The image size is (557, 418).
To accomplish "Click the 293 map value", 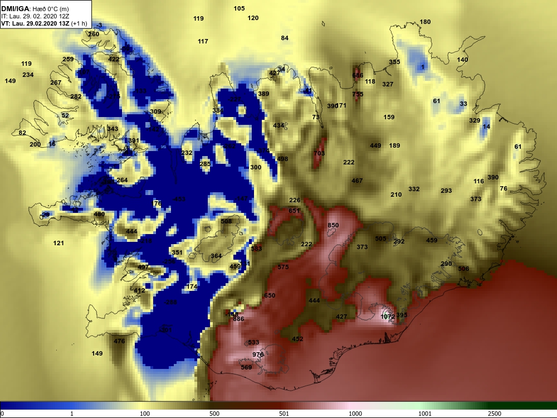I will [x=446, y=191].
